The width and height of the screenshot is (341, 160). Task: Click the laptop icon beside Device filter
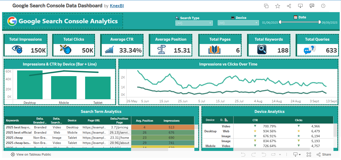pos(233,18)
